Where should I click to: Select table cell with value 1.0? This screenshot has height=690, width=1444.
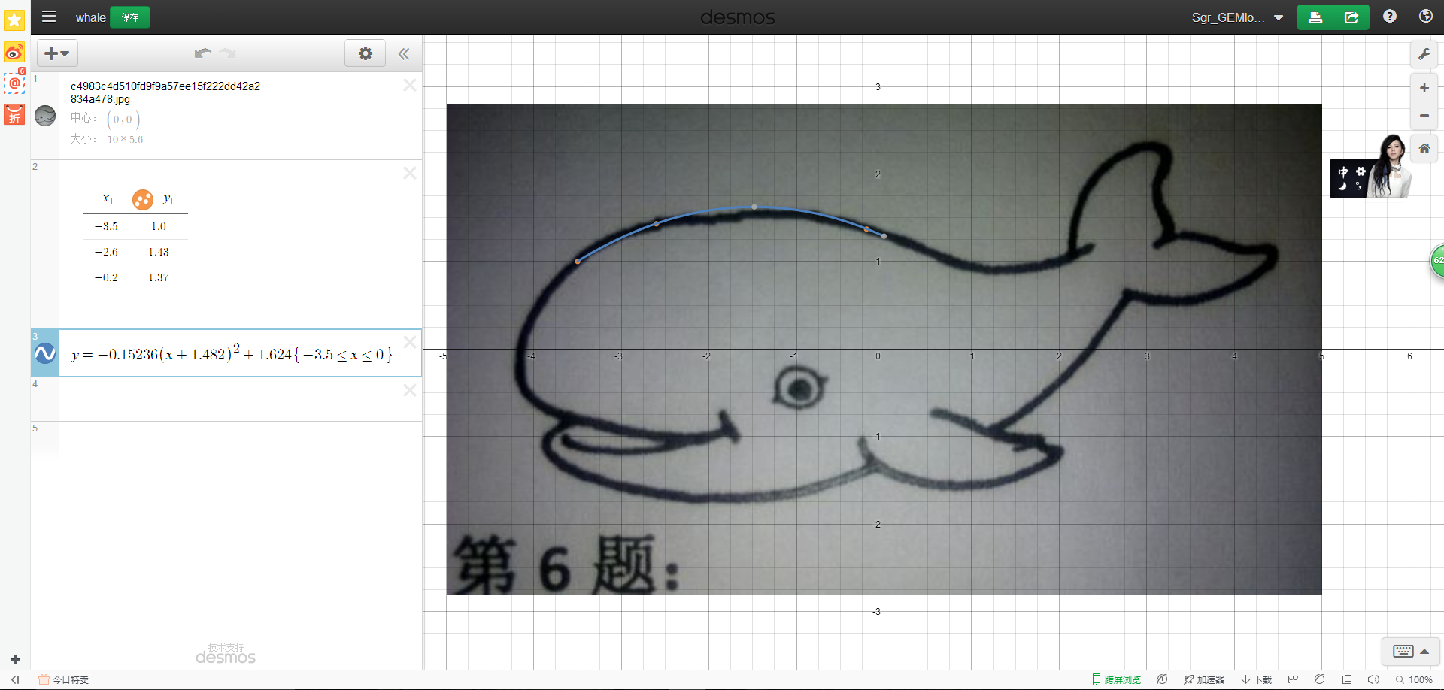[x=159, y=226]
